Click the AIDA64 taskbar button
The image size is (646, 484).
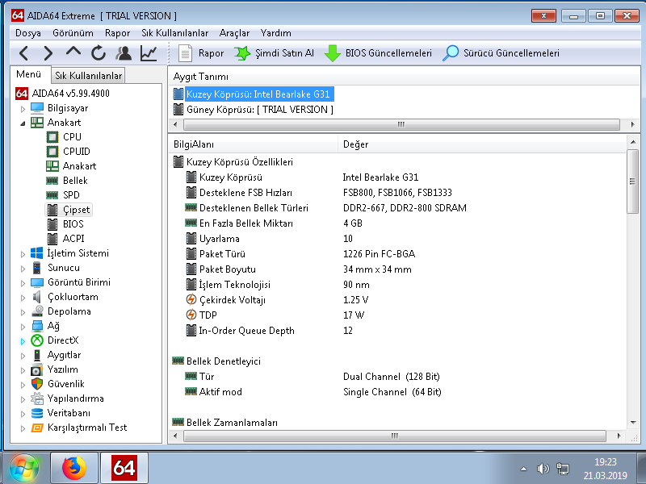pos(124,468)
